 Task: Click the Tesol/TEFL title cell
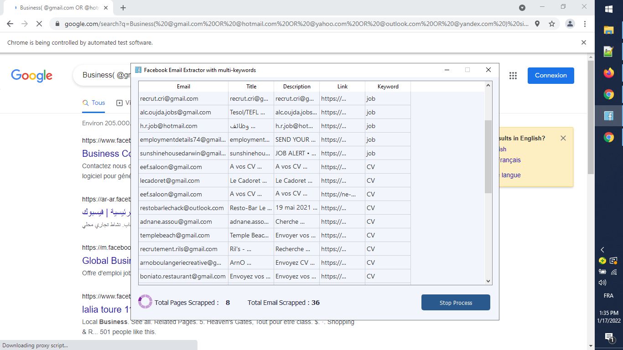point(251,112)
